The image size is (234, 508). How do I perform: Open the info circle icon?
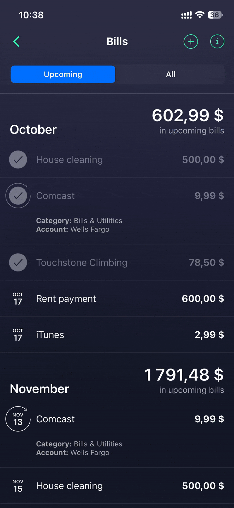click(x=217, y=42)
